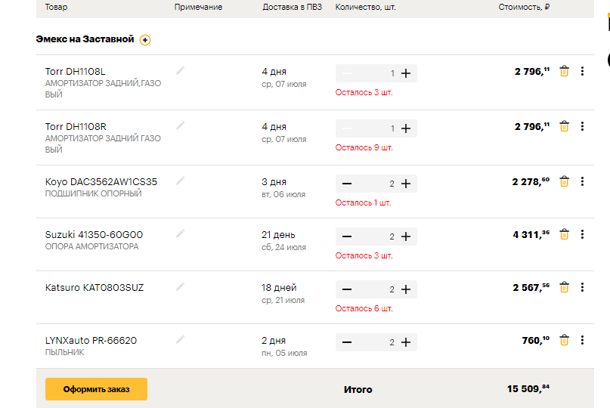The width and height of the screenshot is (610, 408).
Task: Click the Оформить заказ button
Action: point(96,389)
